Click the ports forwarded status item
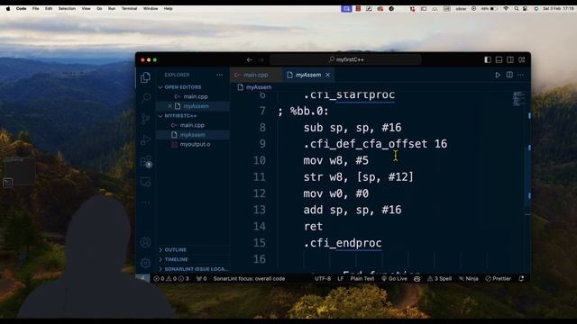The width and height of the screenshot is (577, 324). 201,279
